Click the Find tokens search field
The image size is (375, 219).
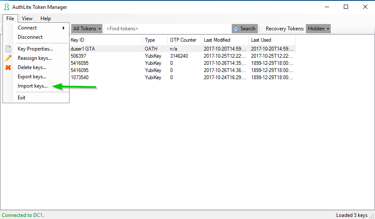(167, 29)
